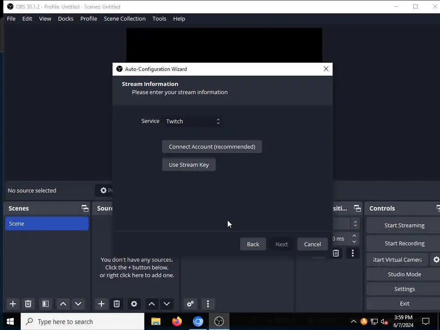The width and height of the screenshot is (440, 330).
Task: Delete transition with trash icon
Action: 336,253
